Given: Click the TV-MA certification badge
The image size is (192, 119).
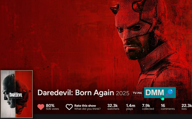Looking at the screenshot, I should [x=137, y=93].
